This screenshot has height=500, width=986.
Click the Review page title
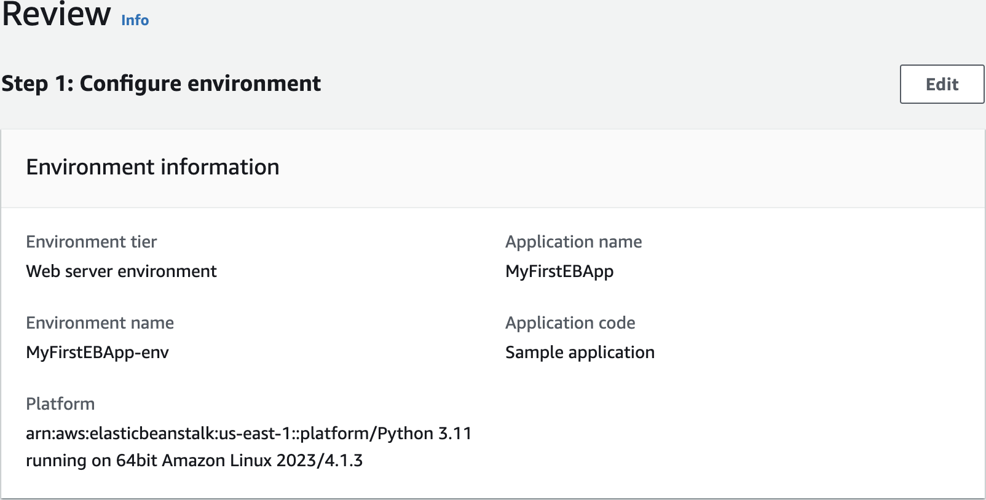pos(57,15)
